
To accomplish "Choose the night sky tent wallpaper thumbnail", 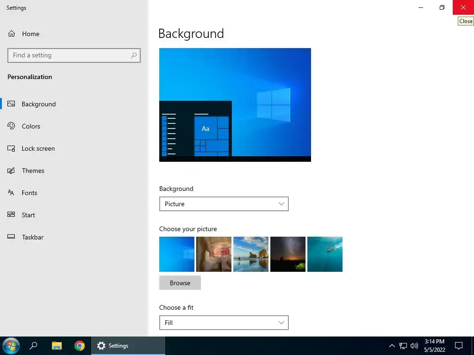I will pos(288,254).
